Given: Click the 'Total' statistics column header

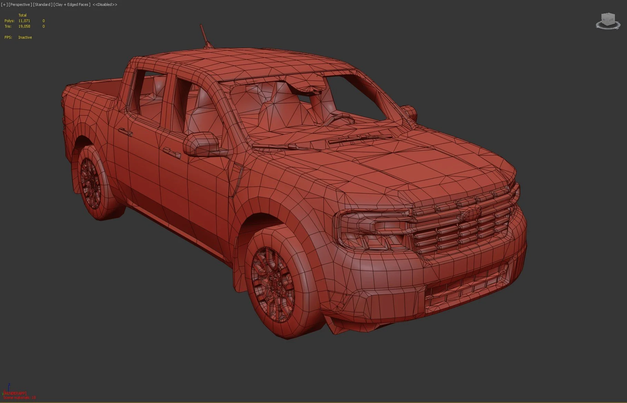Looking at the screenshot, I should 22,15.
